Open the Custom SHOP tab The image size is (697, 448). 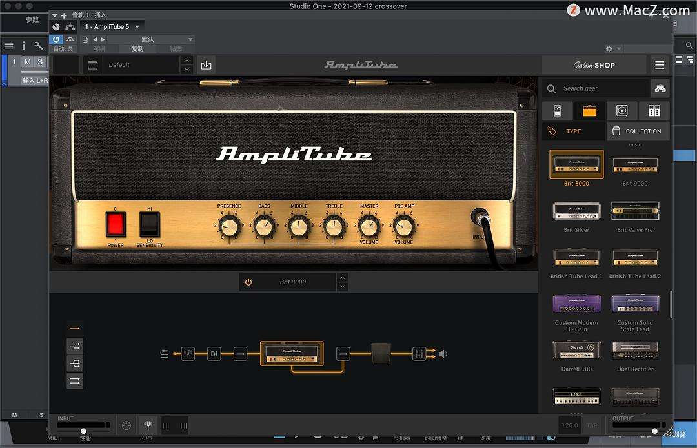(594, 65)
